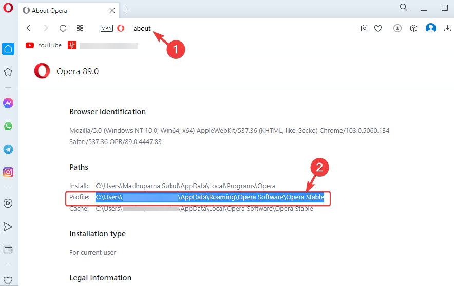Go forward to next page
454x286 pixels.
coord(46,28)
